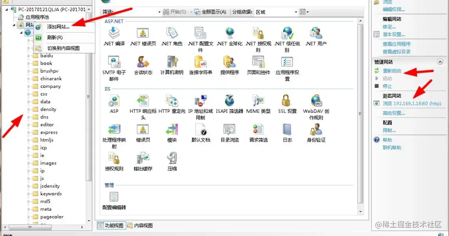This screenshot has height=236, width=449.
Task: Expand the baidu folder tree node
Action: point(29,56)
